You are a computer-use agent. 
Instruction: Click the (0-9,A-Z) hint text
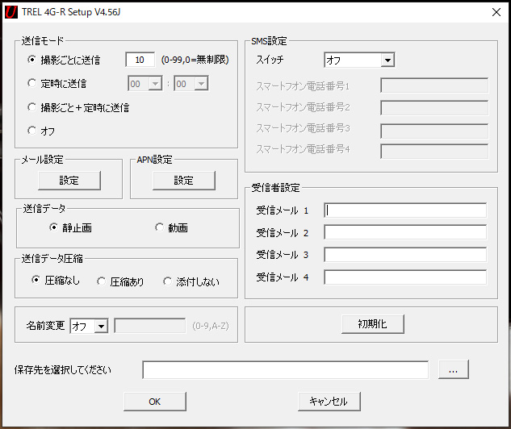pyautogui.click(x=211, y=326)
